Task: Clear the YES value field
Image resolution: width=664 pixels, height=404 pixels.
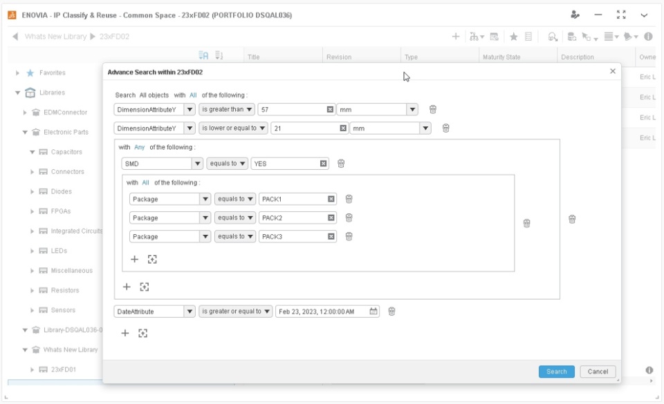Action: coord(323,164)
